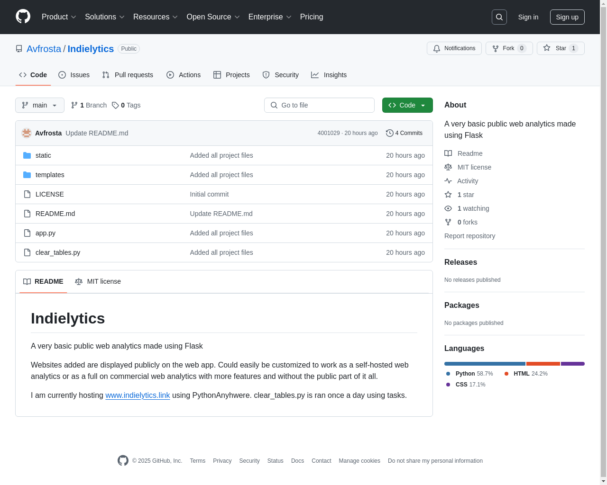Click Manage cookies in footer
The image size is (607, 485).
359,461
